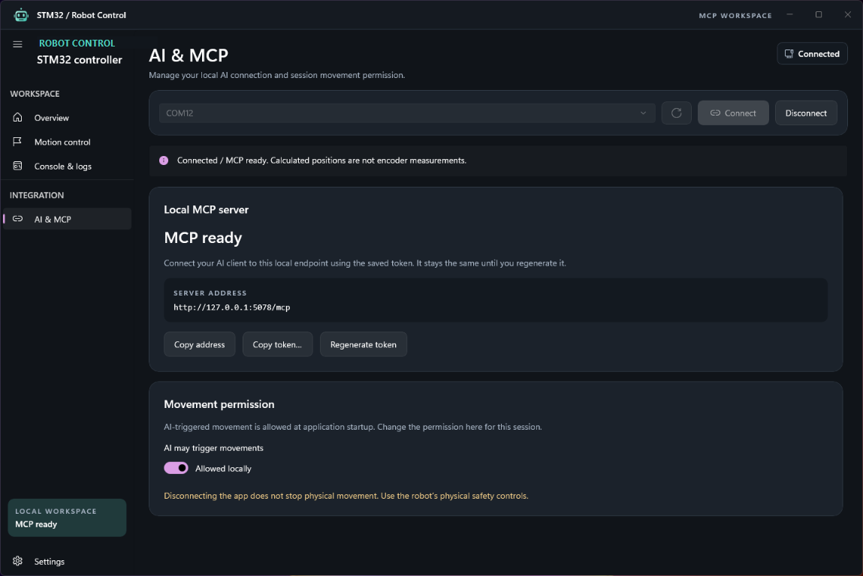Click the Console & logs icon
863x576 pixels.
coord(17,166)
